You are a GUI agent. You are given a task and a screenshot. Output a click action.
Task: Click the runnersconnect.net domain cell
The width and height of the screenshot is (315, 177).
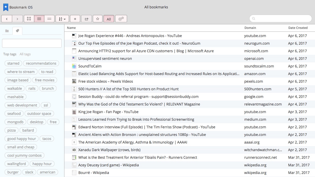(x=260, y=157)
